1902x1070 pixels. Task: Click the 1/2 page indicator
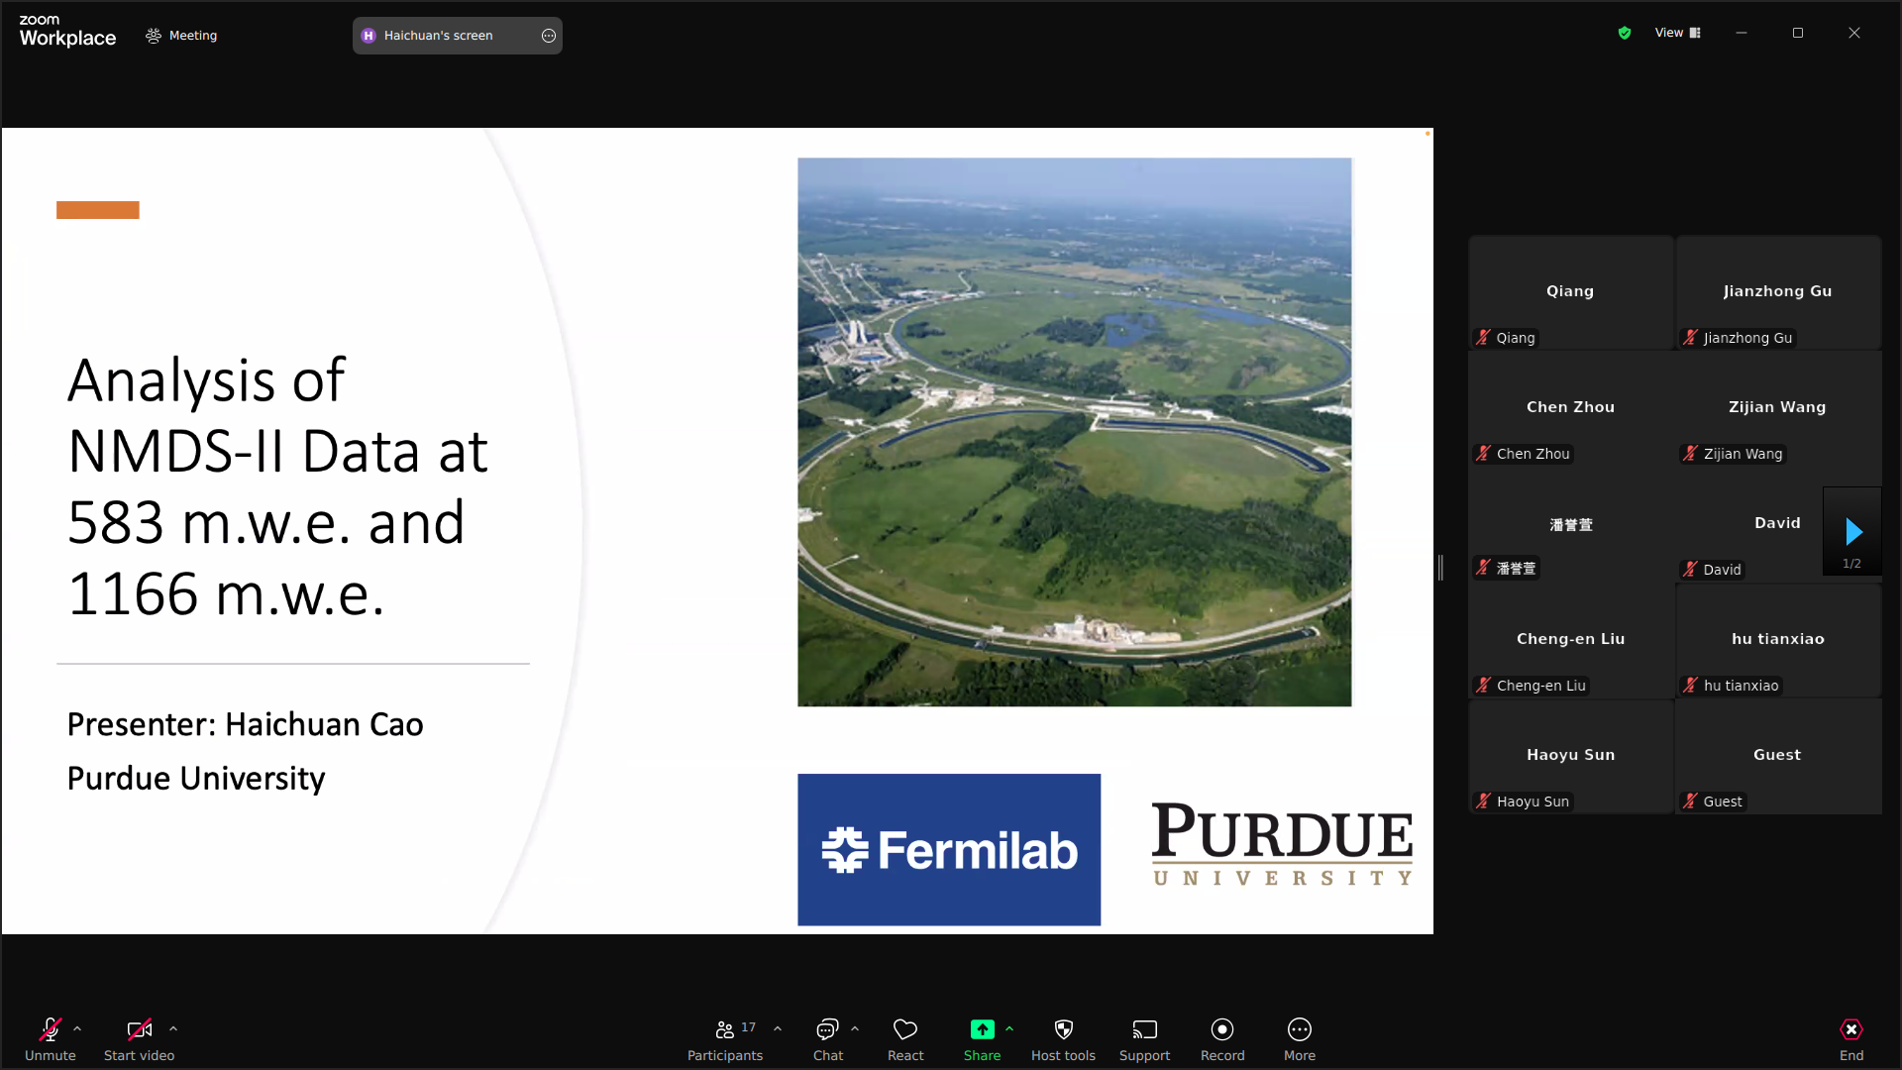coord(1851,564)
